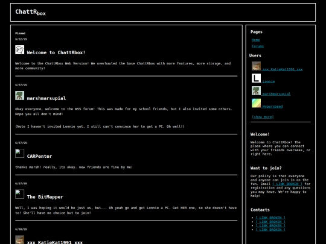Click CARPenter's thanks marsh message text

[x=74, y=167]
